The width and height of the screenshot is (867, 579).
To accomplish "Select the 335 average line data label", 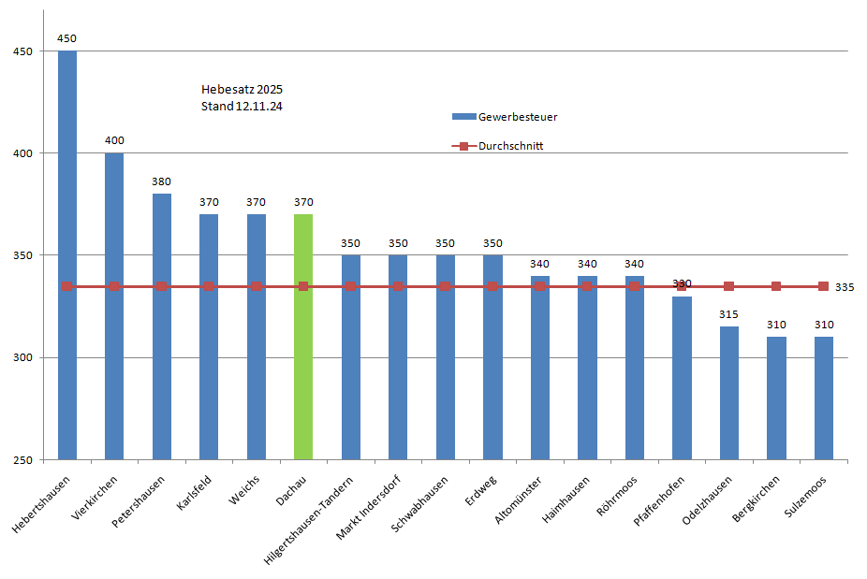I will pyautogui.click(x=845, y=287).
